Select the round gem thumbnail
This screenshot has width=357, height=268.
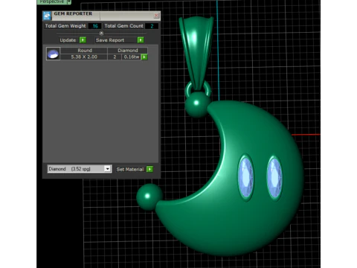pyautogui.click(x=53, y=54)
